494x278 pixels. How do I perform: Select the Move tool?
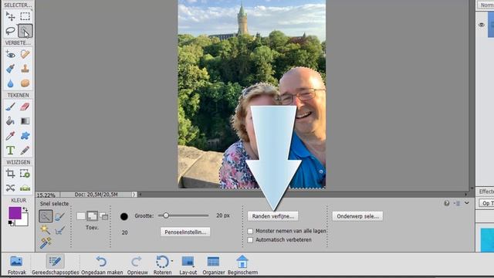(10, 16)
